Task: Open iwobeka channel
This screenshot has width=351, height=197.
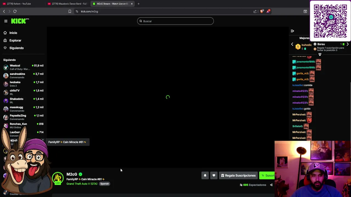Action: tap(23, 84)
